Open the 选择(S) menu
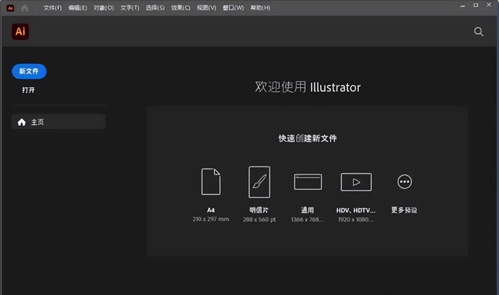 [x=155, y=8]
